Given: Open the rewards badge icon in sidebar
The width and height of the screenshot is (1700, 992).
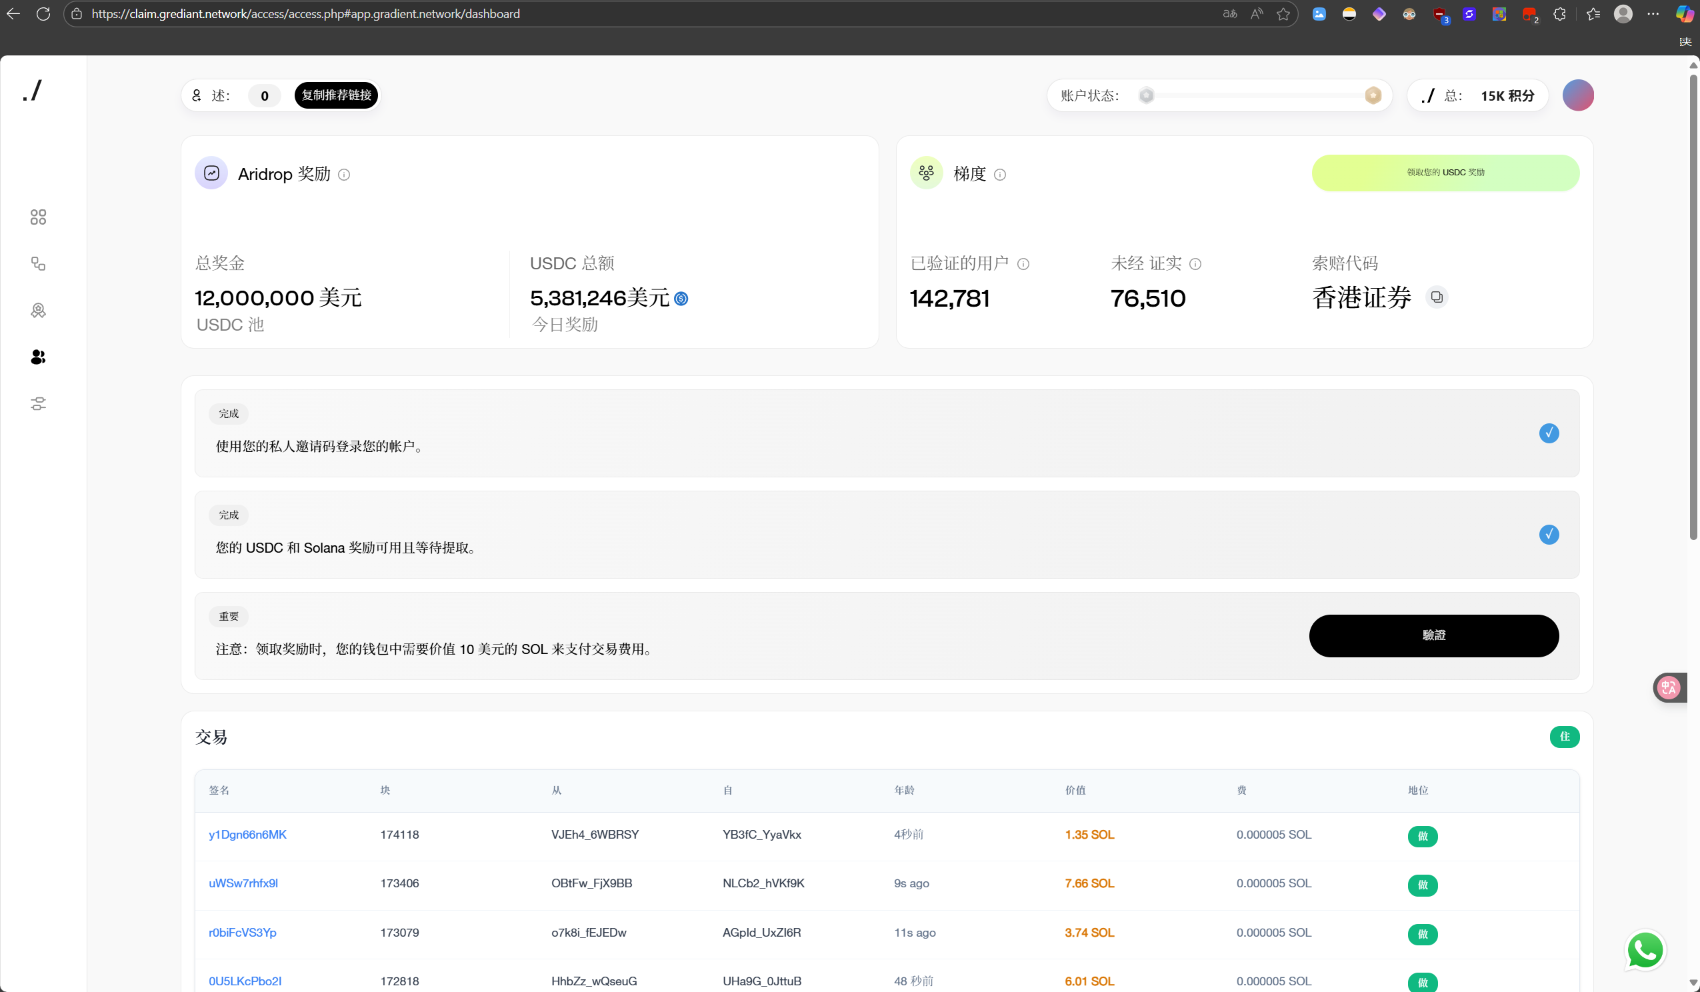Looking at the screenshot, I should (x=39, y=311).
